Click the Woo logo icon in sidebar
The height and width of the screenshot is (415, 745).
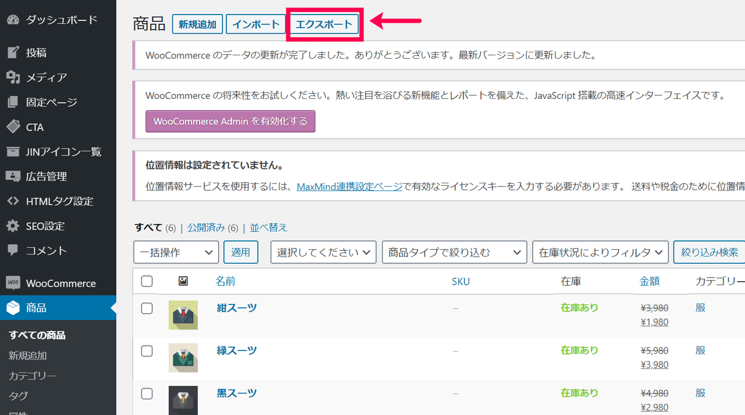coord(13,283)
